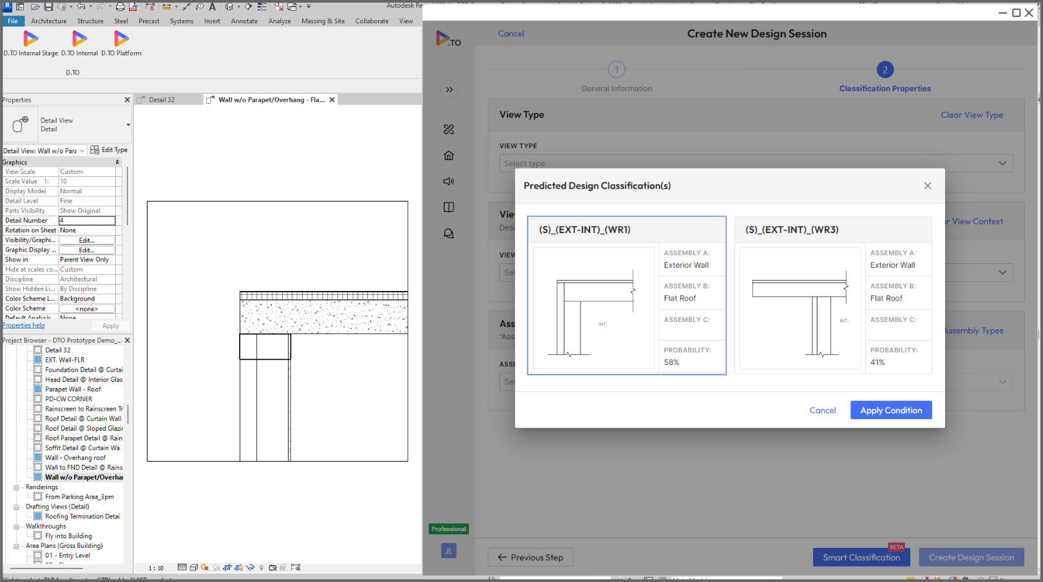Switch to the Detail 32 view tab

pos(162,100)
